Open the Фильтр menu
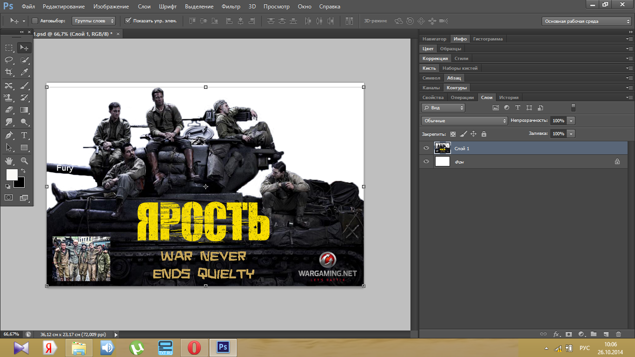The width and height of the screenshot is (635, 357). tap(231, 7)
